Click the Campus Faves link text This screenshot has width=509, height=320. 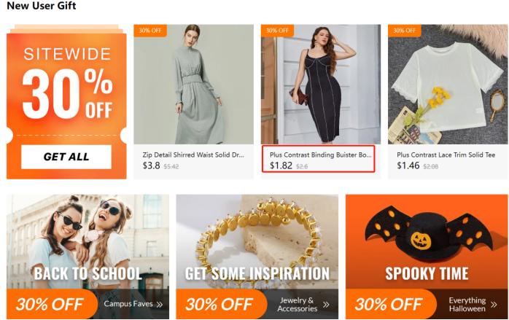pyautogui.click(x=128, y=304)
